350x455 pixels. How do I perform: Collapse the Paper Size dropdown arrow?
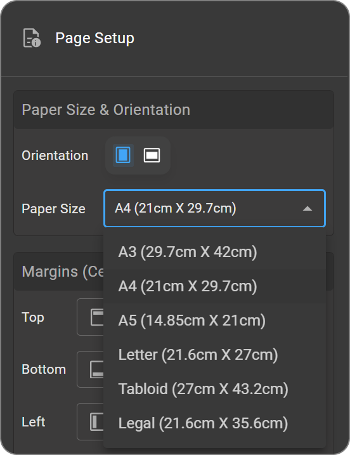308,209
